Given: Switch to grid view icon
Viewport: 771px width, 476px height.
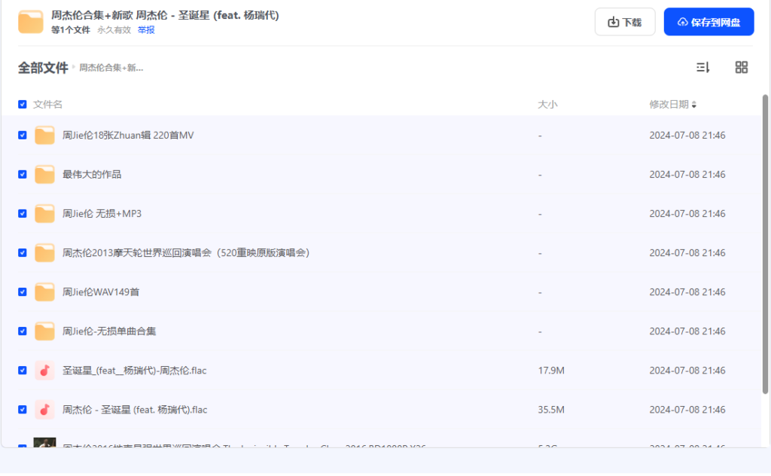Looking at the screenshot, I should (741, 67).
